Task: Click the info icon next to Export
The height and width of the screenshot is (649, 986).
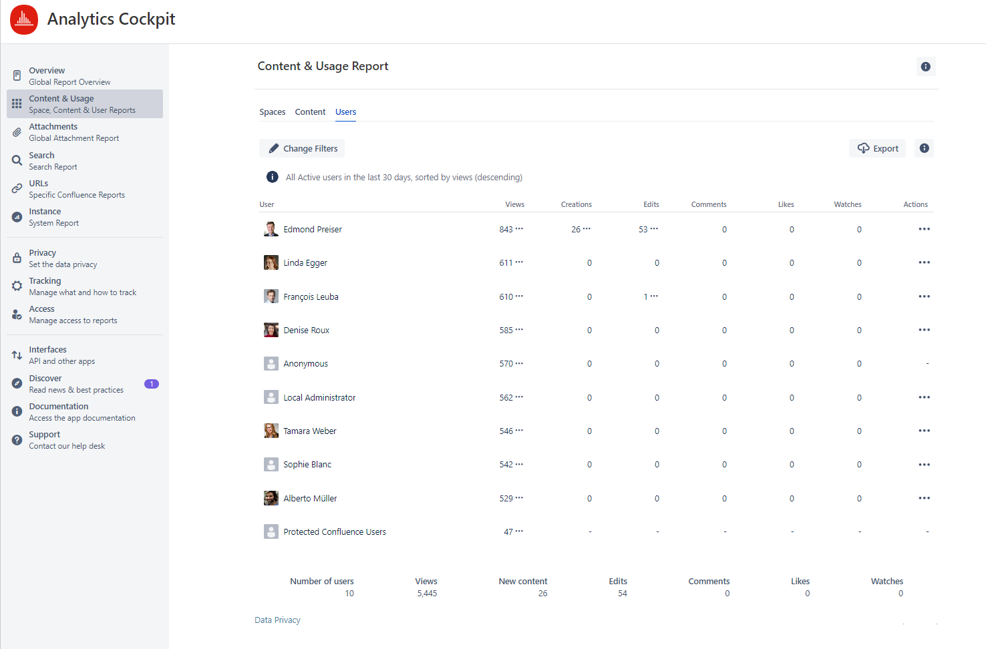Action: pos(924,148)
